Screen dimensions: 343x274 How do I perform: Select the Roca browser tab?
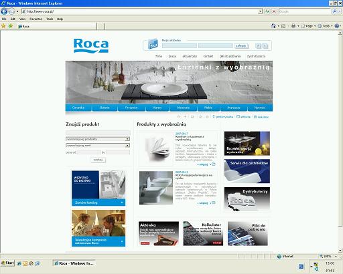point(57,26)
